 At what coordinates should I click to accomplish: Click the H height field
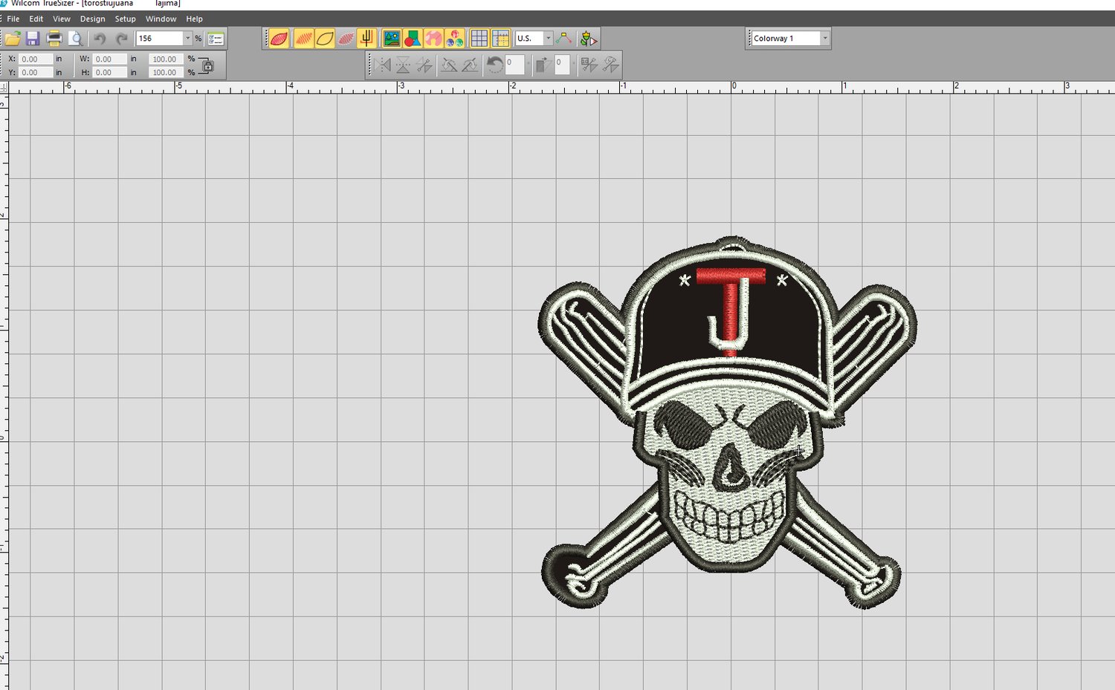click(110, 72)
